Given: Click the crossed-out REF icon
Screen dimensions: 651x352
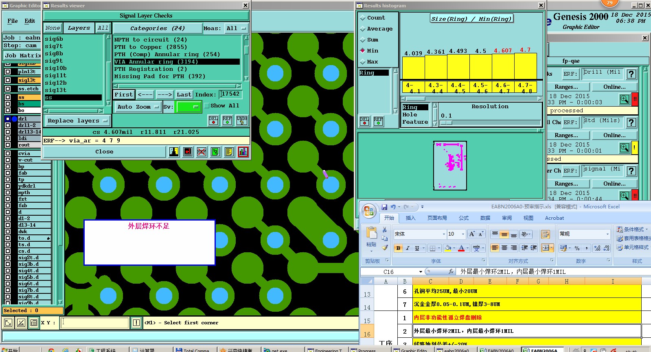Looking at the screenshot, I should pos(202,152).
